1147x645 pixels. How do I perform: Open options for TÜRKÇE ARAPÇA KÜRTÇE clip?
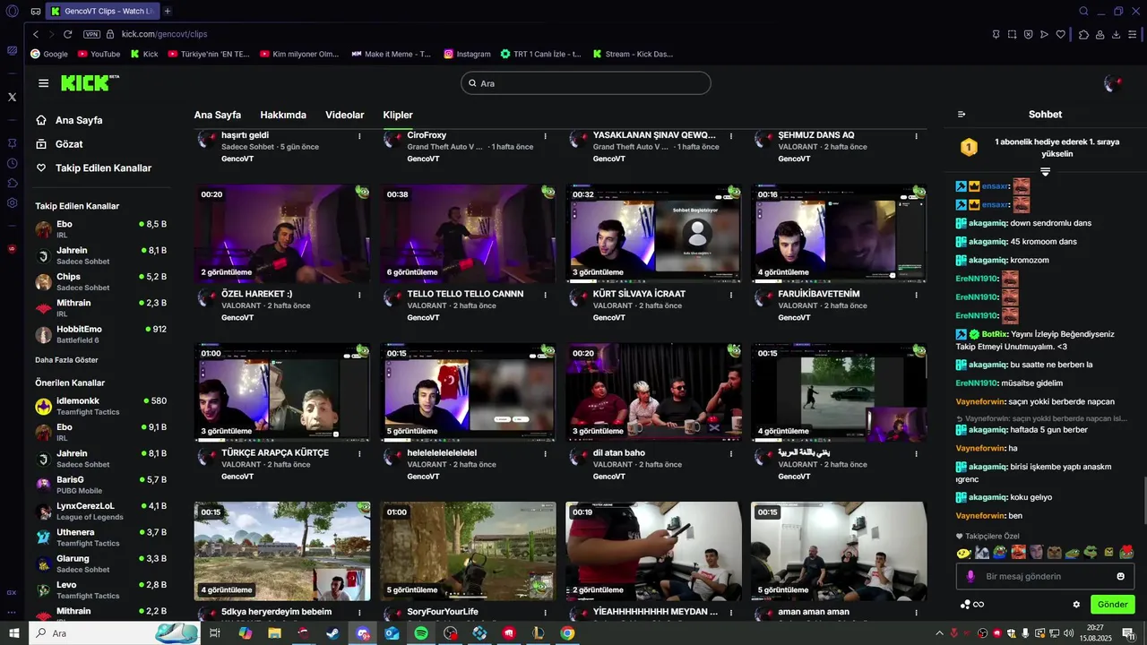[359, 453]
